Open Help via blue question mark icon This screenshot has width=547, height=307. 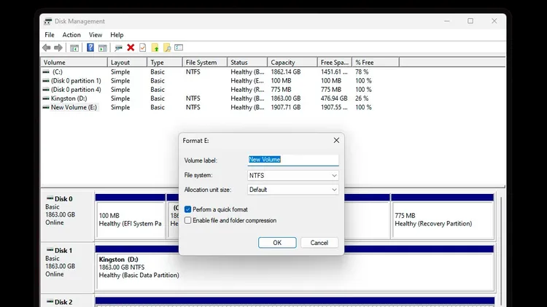coord(90,47)
